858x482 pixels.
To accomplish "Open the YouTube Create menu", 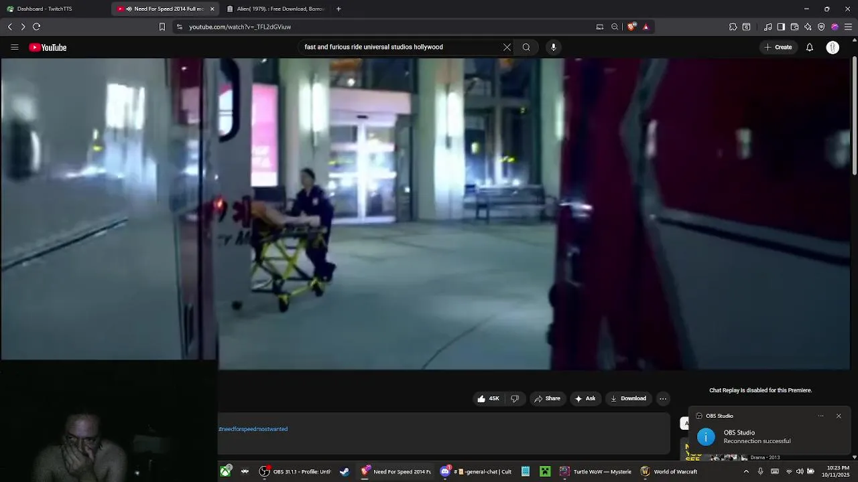I will coord(778,48).
